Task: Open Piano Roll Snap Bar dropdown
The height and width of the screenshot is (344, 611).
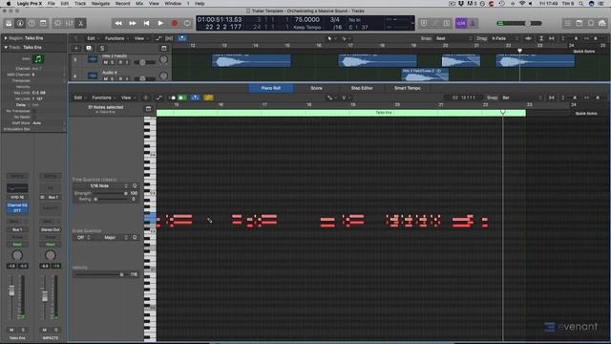Action: [521, 97]
